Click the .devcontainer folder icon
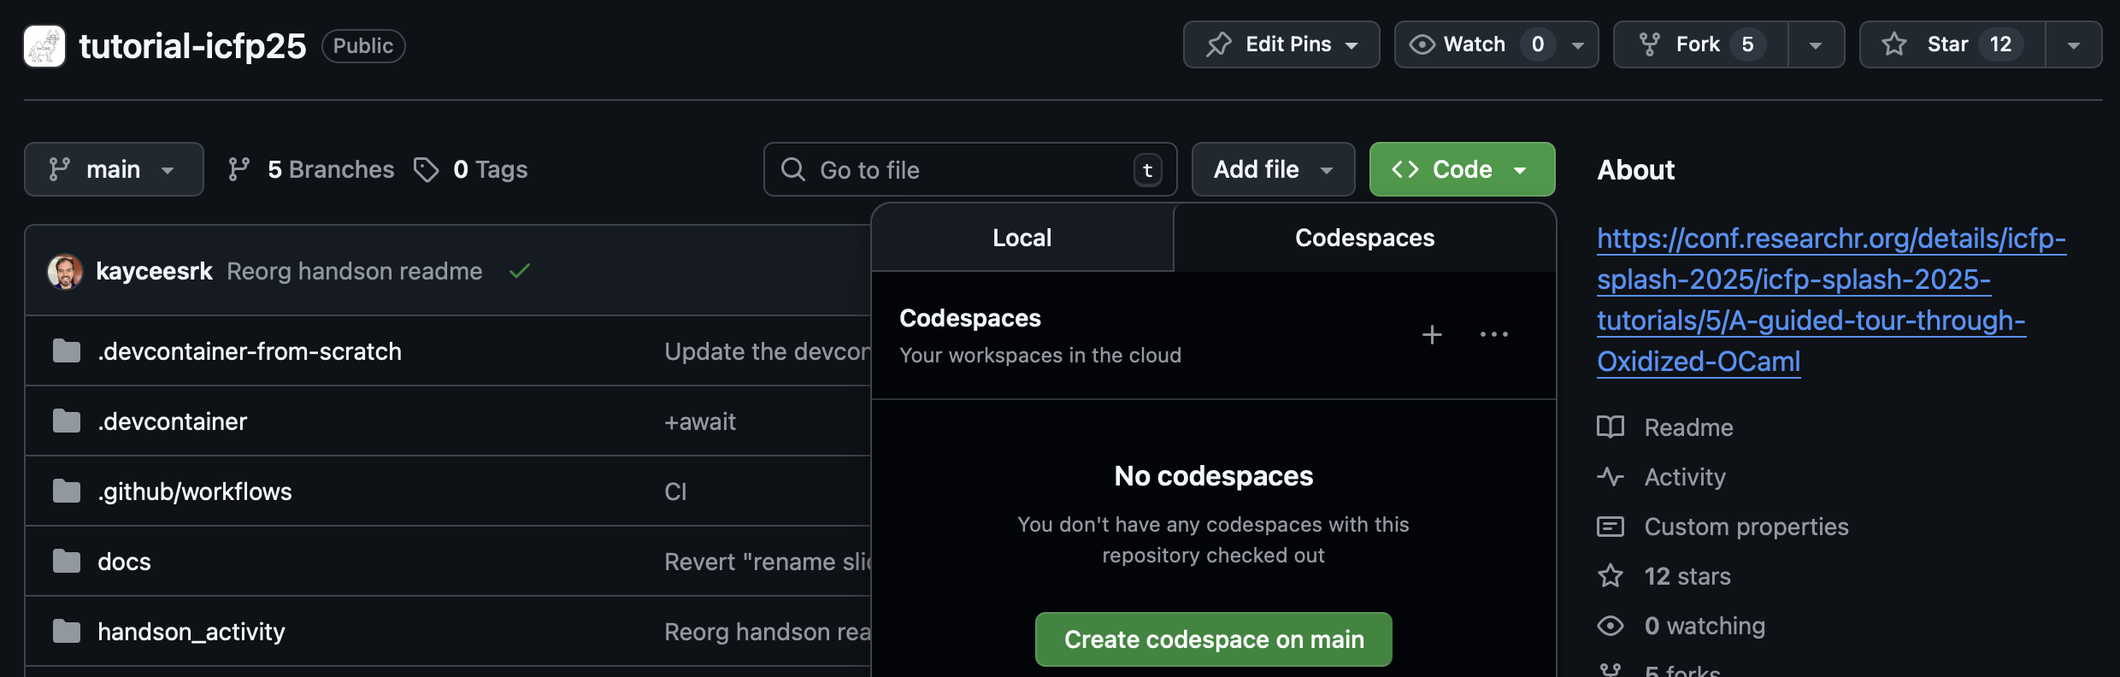This screenshot has width=2120, height=677. (x=67, y=421)
